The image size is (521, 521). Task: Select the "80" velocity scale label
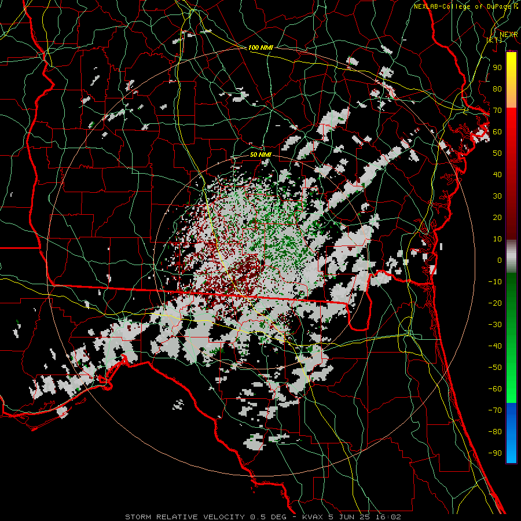497,89
